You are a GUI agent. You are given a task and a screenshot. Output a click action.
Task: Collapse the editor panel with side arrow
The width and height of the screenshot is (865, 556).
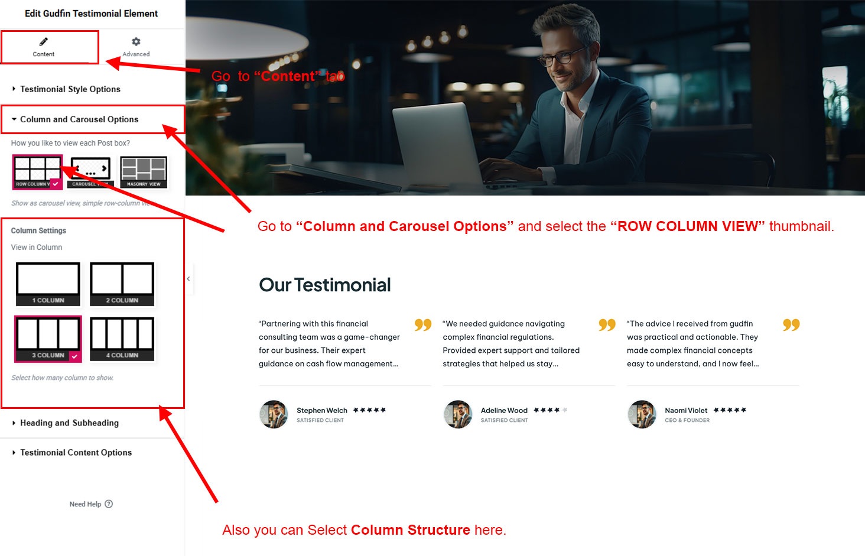click(188, 278)
